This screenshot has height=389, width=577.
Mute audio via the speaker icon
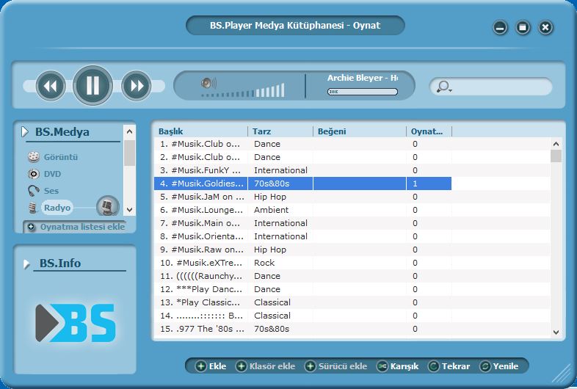(208, 83)
